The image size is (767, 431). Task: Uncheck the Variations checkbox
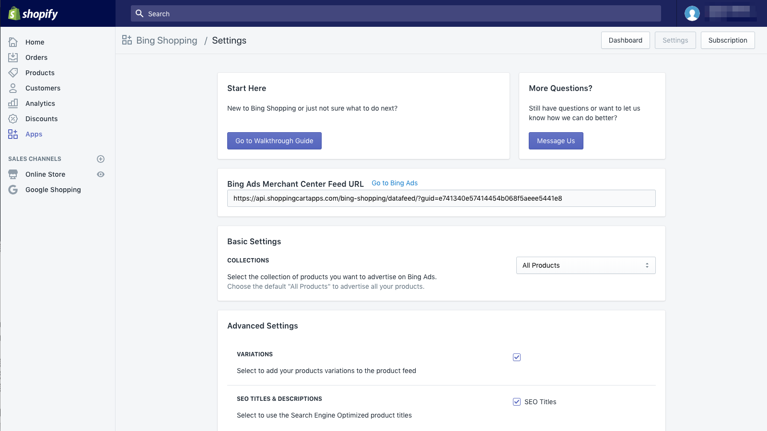click(517, 357)
